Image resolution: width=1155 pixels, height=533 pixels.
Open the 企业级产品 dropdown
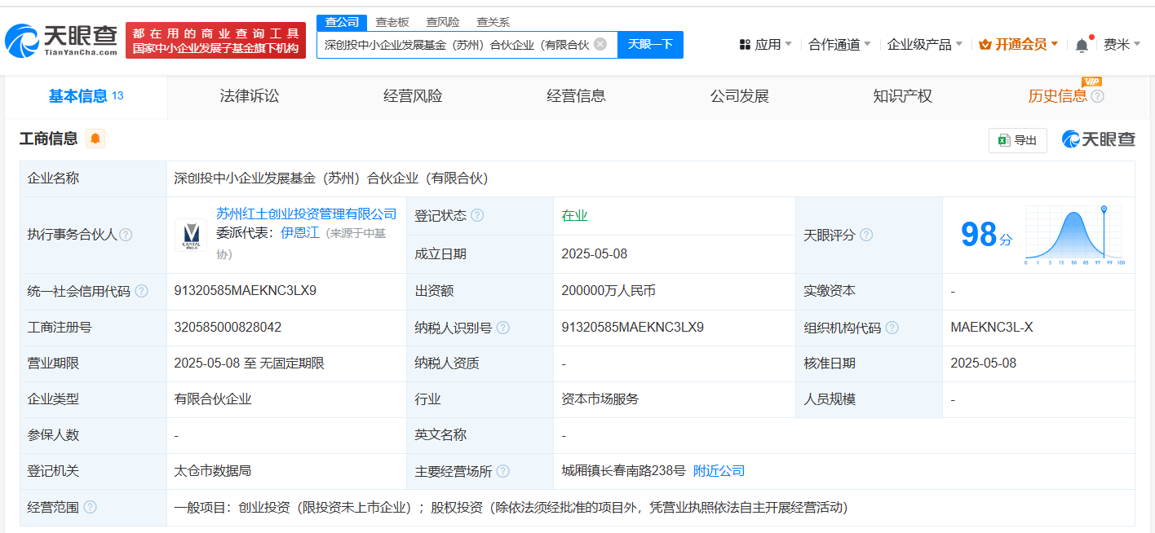[x=925, y=44]
